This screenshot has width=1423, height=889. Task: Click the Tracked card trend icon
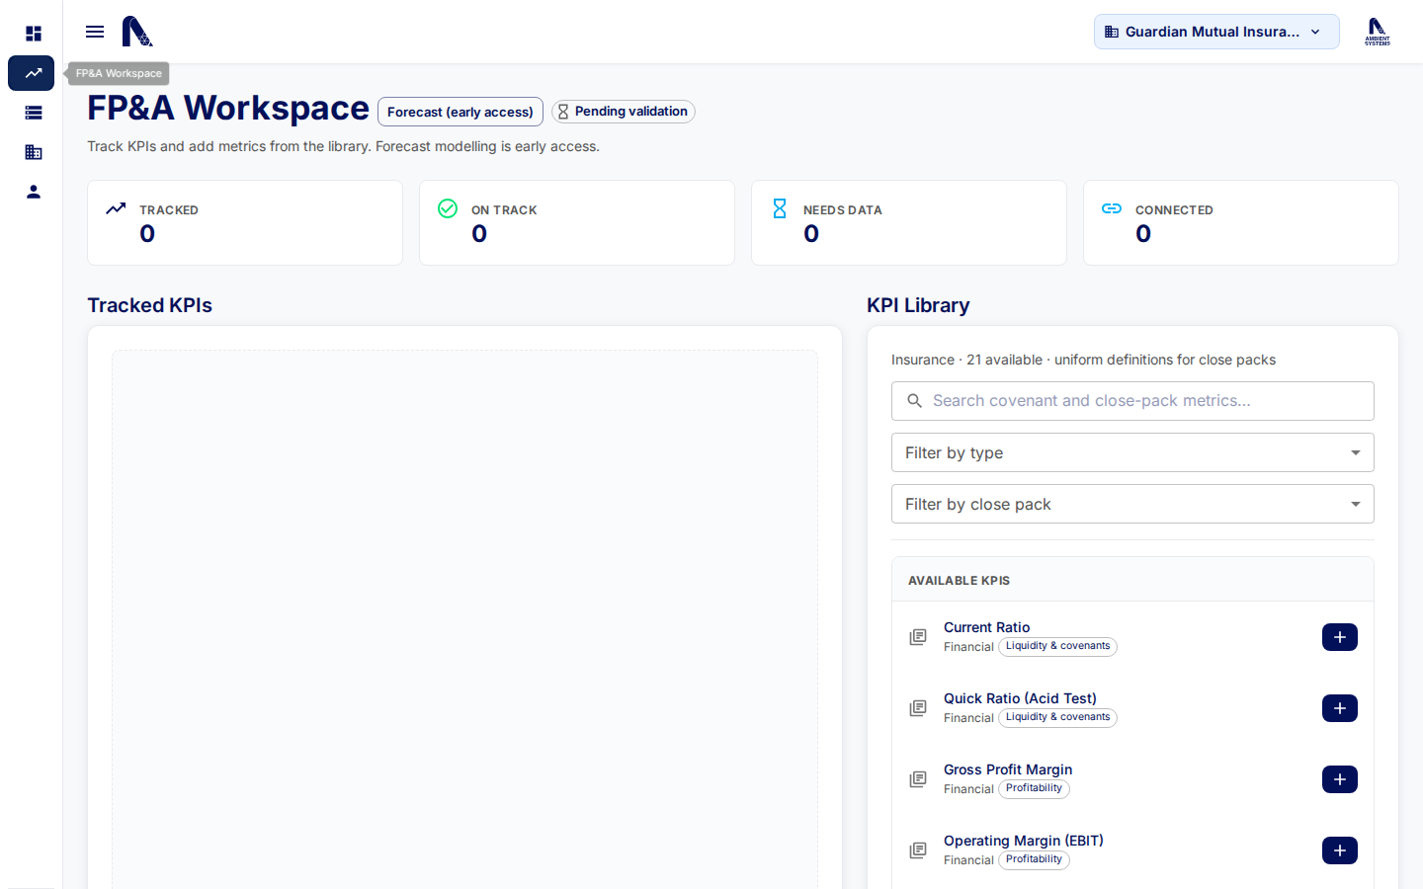(116, 208)
